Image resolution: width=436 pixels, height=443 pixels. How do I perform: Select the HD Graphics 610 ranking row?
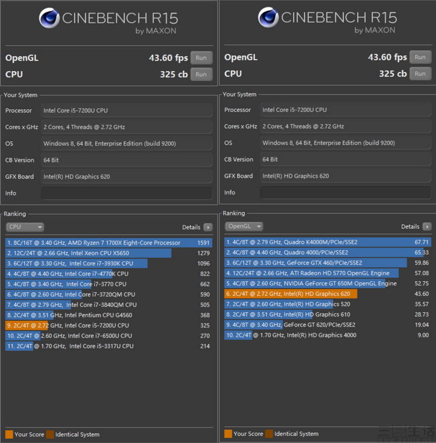click(328, 315)
